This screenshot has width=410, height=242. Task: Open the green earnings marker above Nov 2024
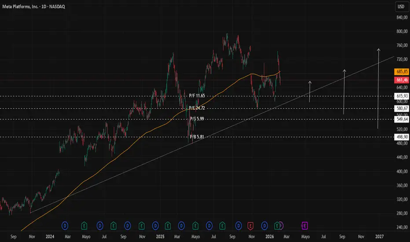[x=142, y=226]
